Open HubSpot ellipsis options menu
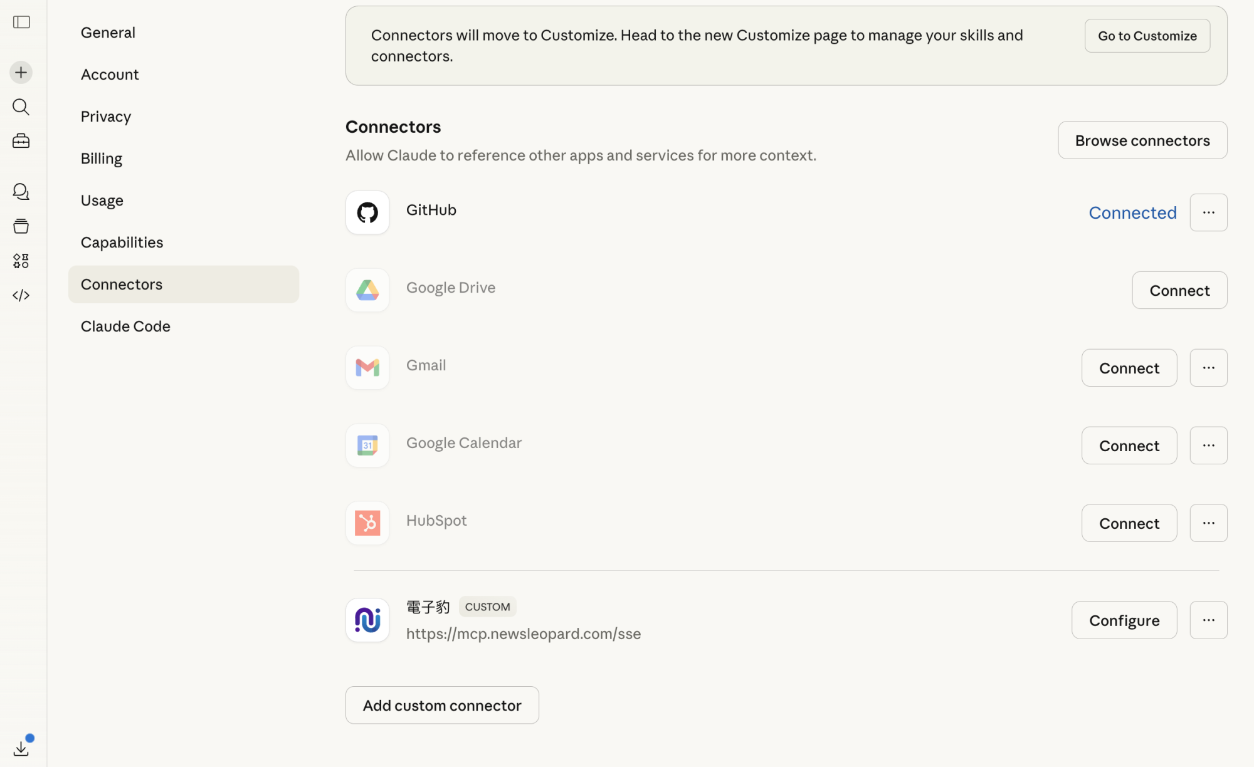 pos(1208,523)
